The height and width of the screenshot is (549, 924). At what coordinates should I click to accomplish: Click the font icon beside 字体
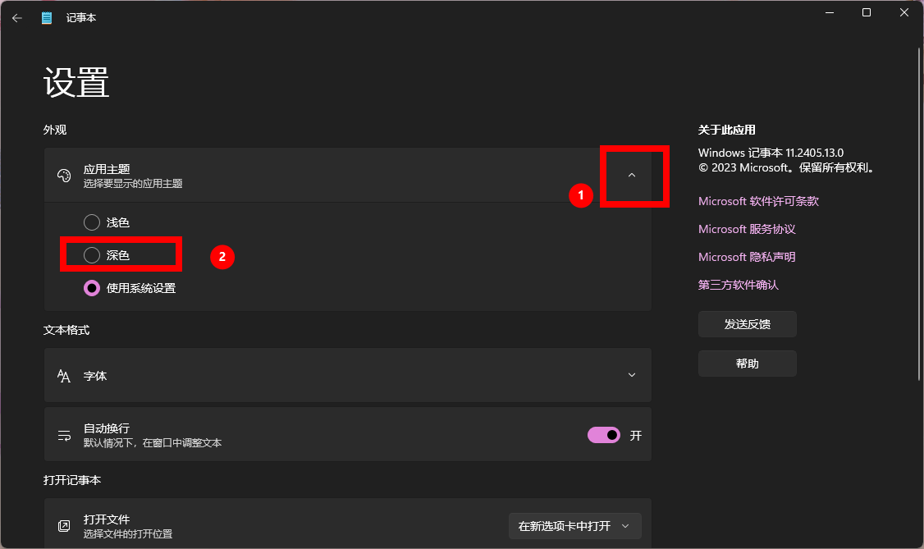[64, 376]
